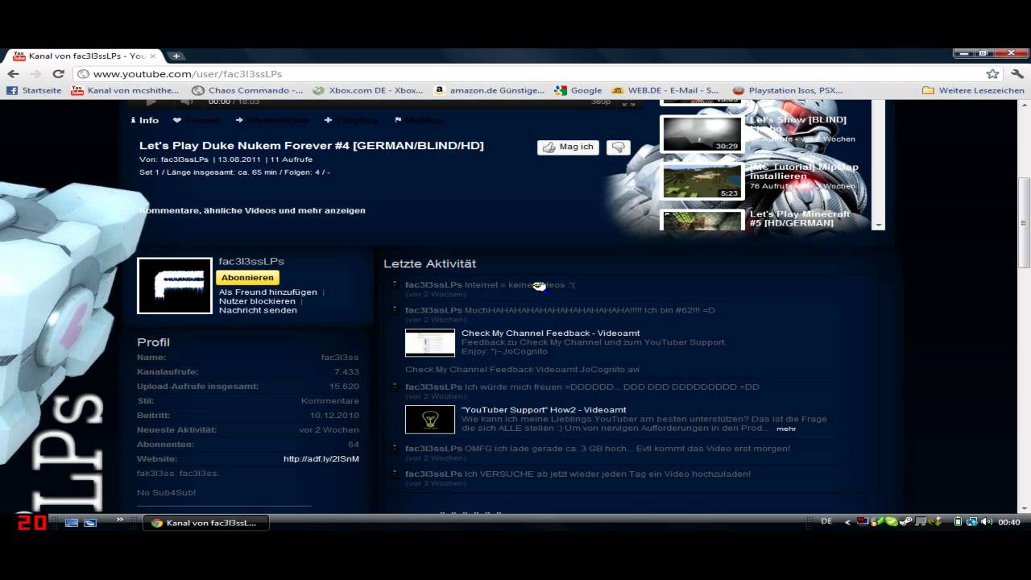Image resolution: width=1031 pixels, height=580 pixels.
Task: Open the Xbox.com DE bookmark
Action: 368,90
